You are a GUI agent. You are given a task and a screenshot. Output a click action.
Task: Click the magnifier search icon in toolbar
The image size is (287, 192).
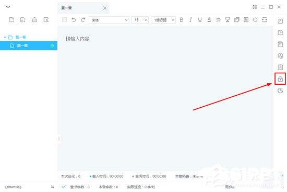[255, 20]
